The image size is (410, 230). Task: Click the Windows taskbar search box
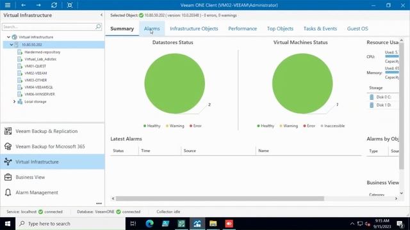[70, 224]
